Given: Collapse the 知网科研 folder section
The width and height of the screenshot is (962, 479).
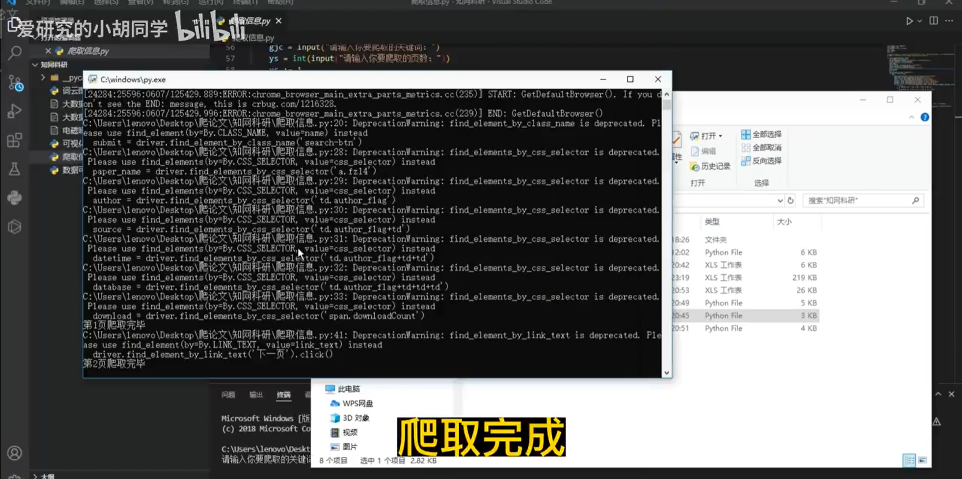Looking at the screenshot, I should point(35,65).
